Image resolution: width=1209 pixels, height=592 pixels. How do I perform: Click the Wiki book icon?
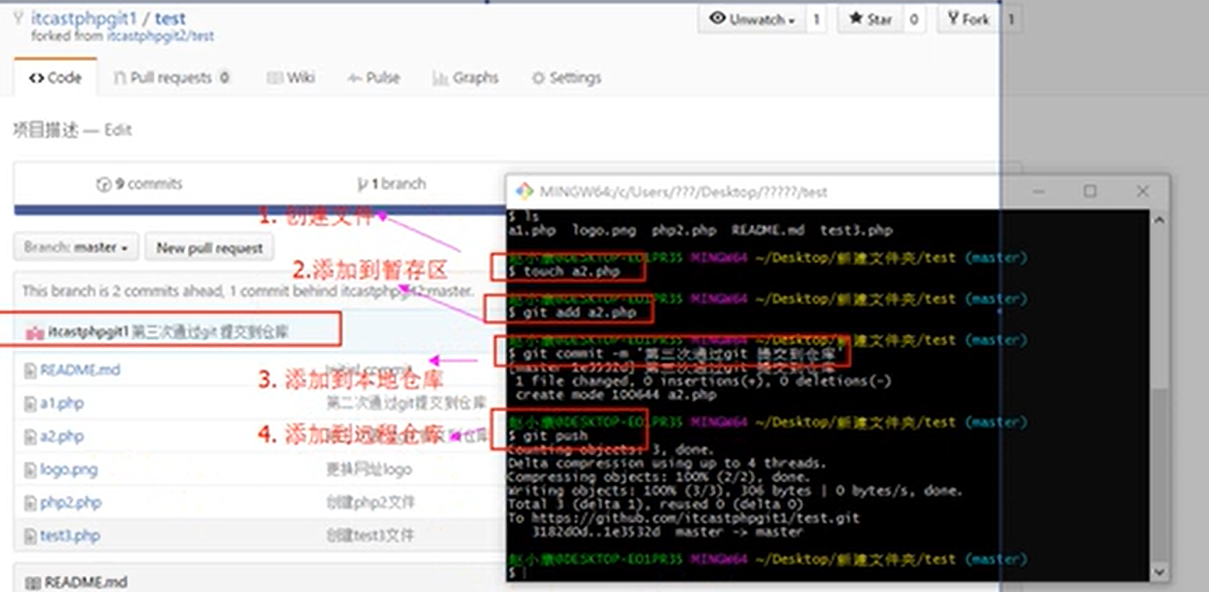pos(274,78)
